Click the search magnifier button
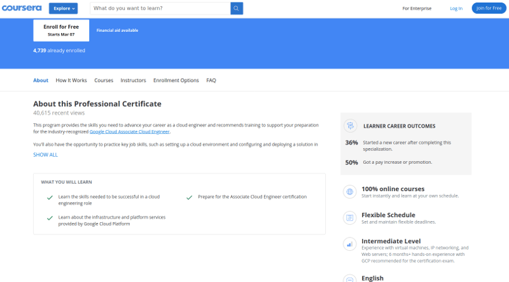Screen dimensions: 509x282 [x=237, y=8]
